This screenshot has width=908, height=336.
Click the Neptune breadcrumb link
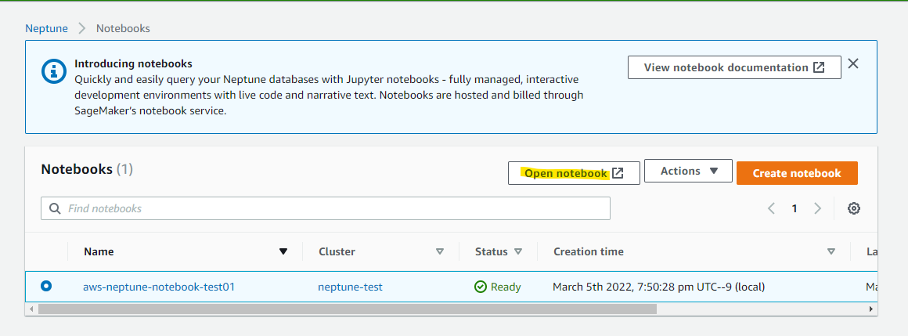click(46, 28)
